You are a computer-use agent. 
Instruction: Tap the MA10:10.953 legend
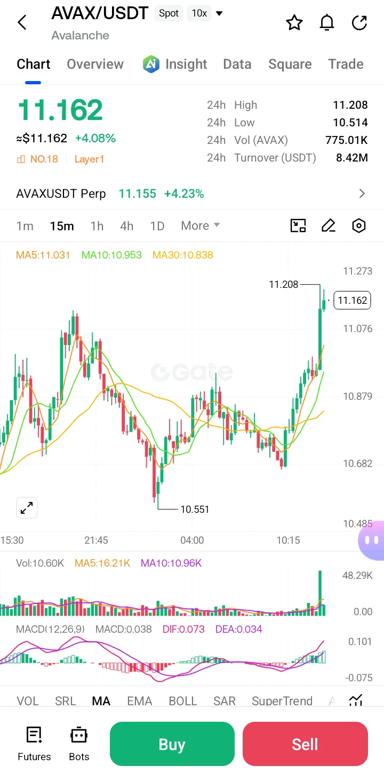(111, 255)
